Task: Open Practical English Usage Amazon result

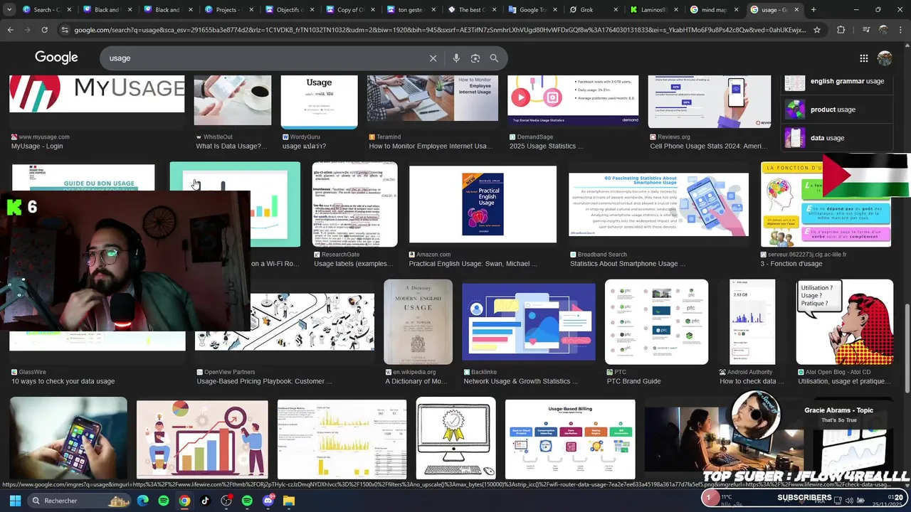Action: [473, 263]
